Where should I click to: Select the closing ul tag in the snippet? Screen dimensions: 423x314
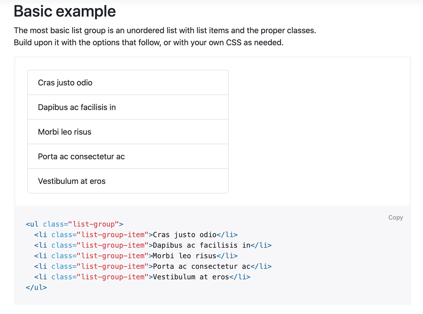[x=35, y=287]
